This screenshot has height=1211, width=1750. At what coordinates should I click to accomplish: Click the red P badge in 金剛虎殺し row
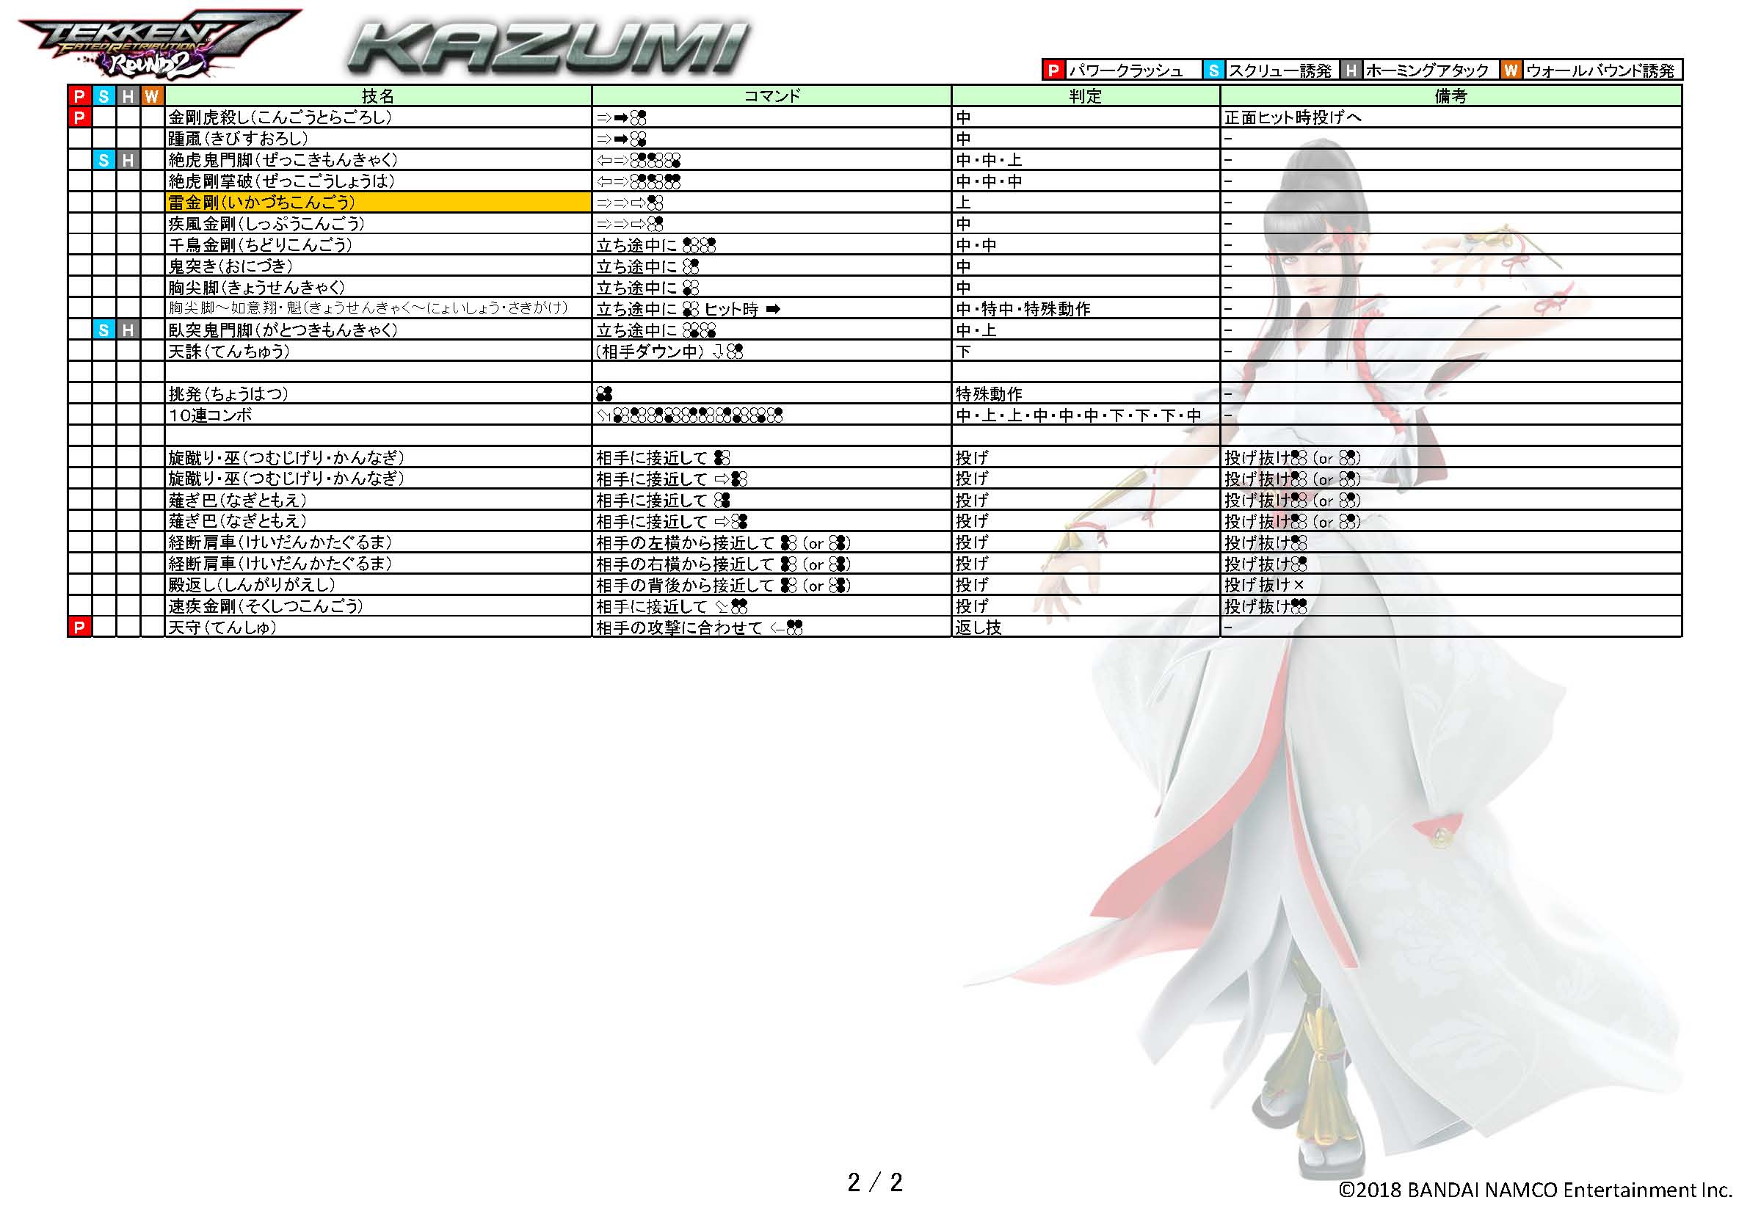tap(79, 117)
